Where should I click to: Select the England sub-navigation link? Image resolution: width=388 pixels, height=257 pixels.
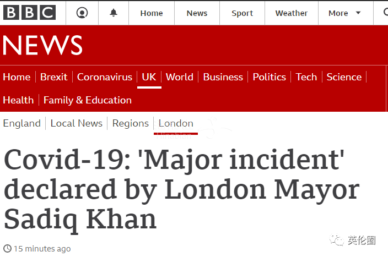click(22, 123)
